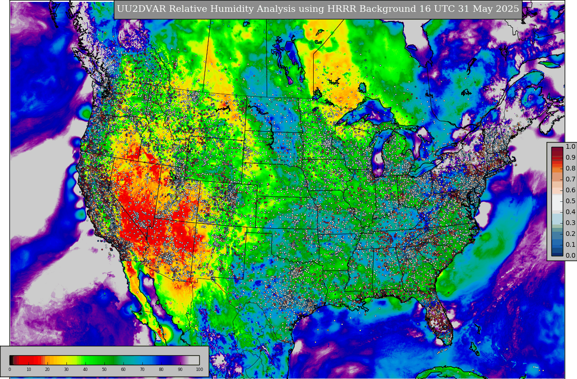Click the "60" tick label on humidity scale

tap(123, 370)
